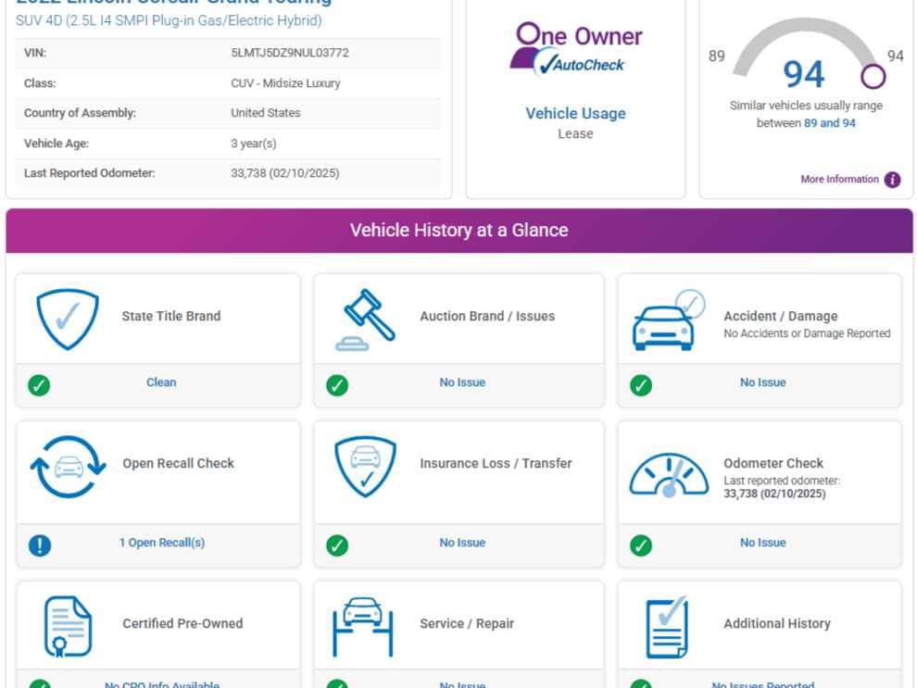Viewport: 917px width, 688px height.
Task: Click the State Title Brand shield icon
Action: 68,319
